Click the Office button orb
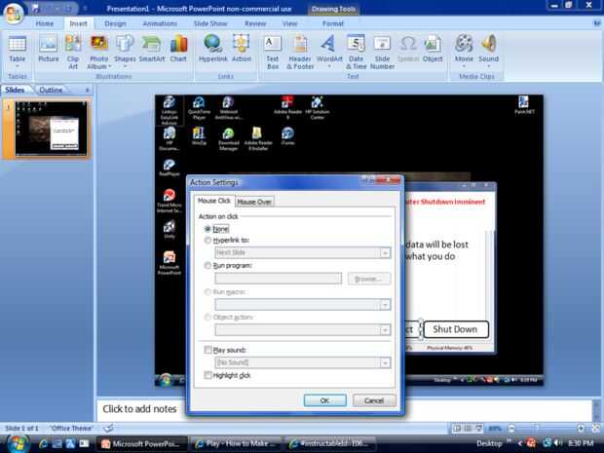 click(x=14, y=13)
